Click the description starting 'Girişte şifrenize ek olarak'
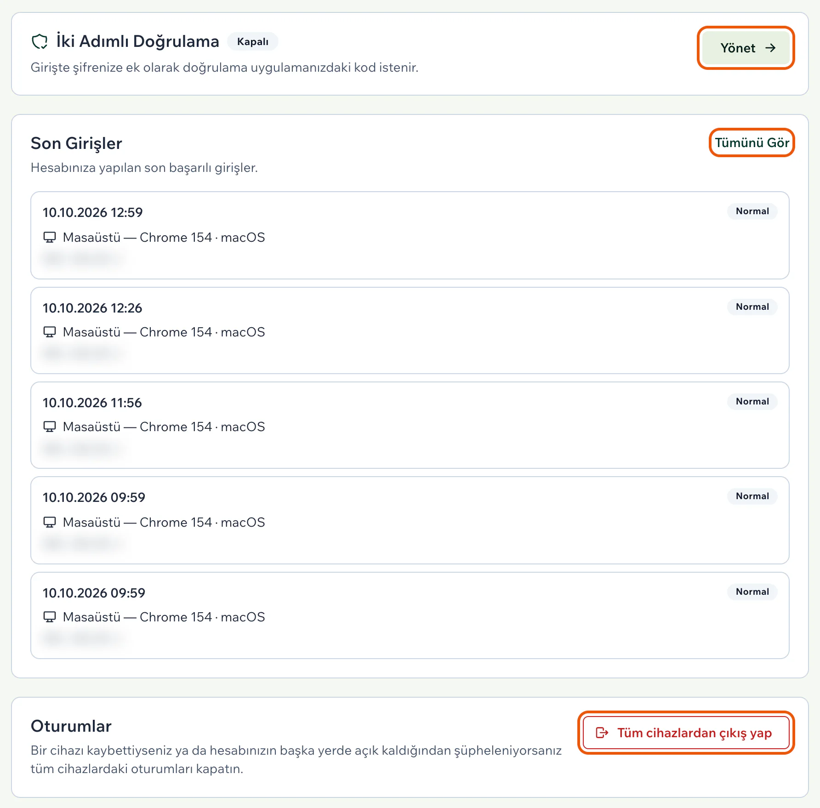Viewport: 820px width, 808px height. click(x=225, y=68)
